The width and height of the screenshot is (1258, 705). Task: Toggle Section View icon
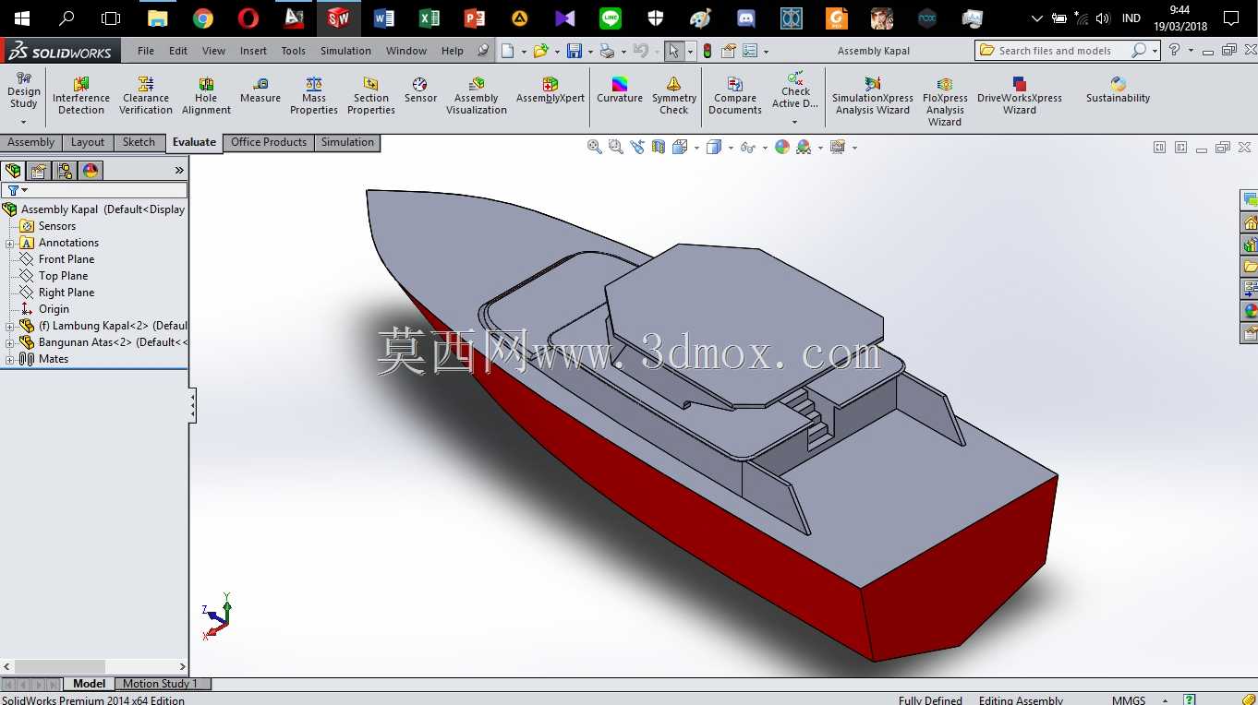[x=659, y=147]
